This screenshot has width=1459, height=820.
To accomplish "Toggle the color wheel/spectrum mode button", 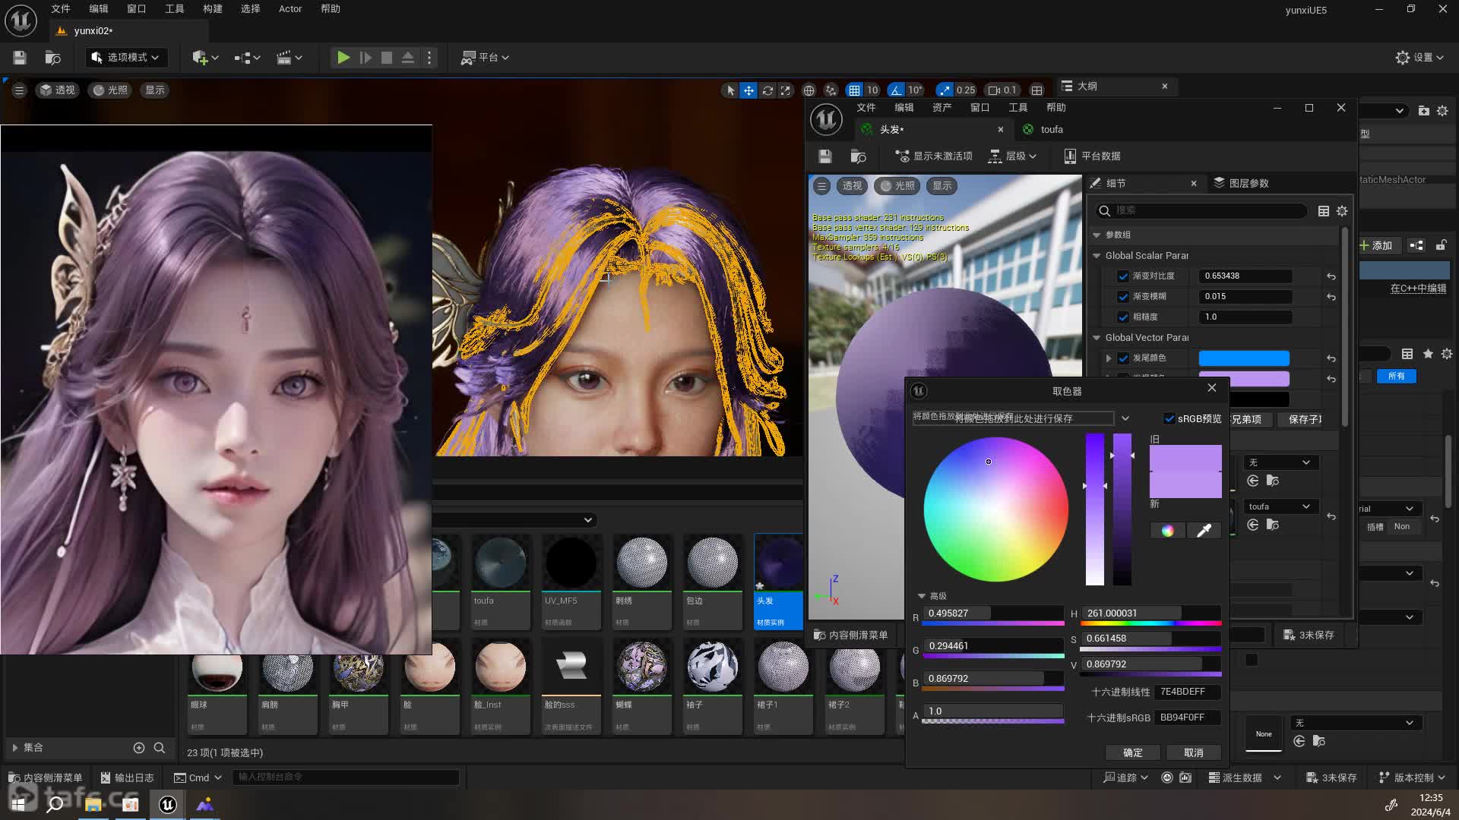I will point(1168,531).
